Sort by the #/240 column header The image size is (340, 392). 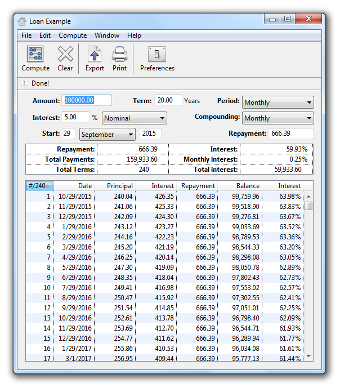(x=39, y=186)
